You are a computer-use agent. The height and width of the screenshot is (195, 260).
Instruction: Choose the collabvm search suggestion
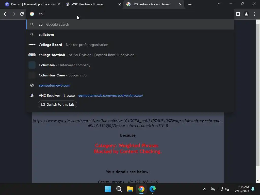click(130, 35)
